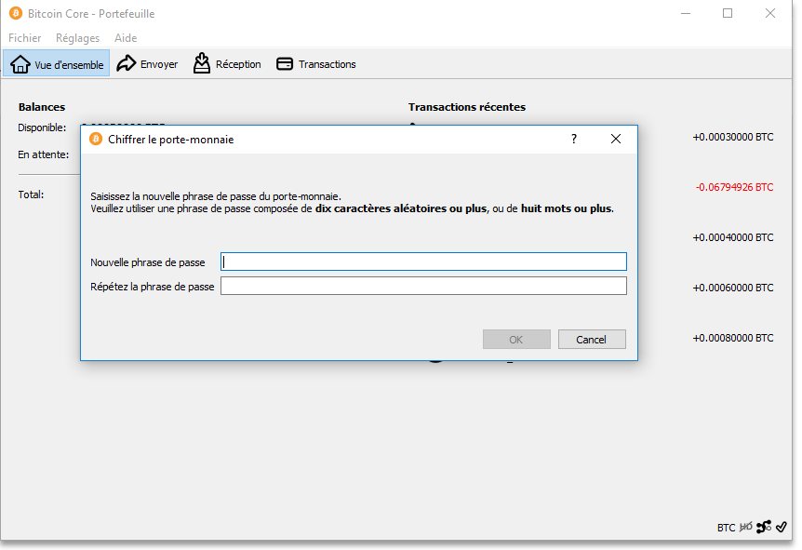
Task: Focus the Répétez la phrase de passe field
Action: [x=423, y=286]
